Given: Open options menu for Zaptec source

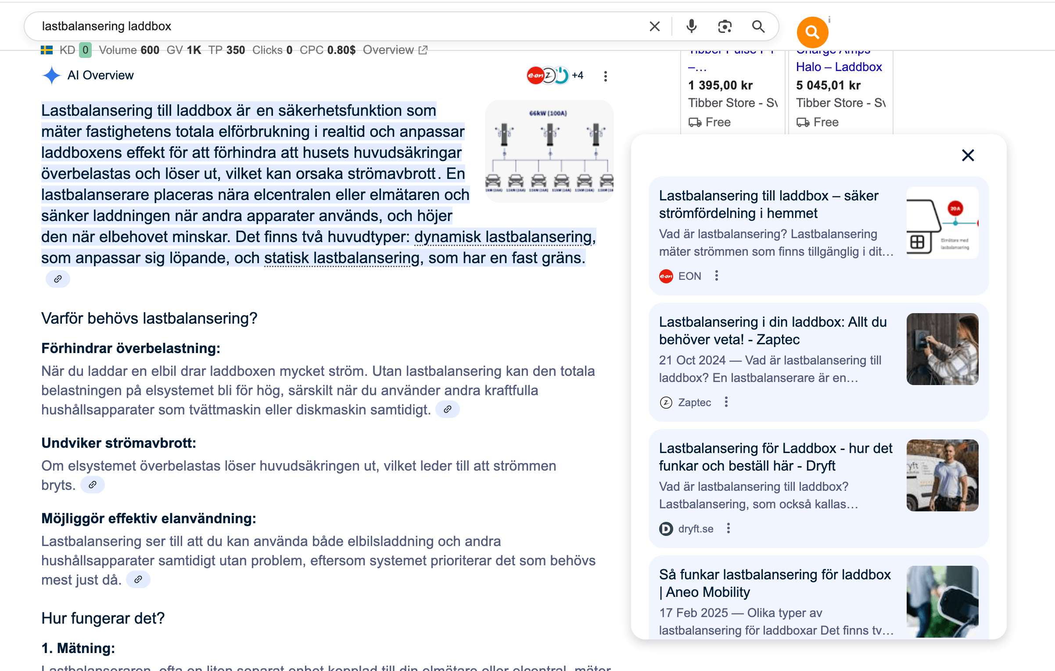Looking at the screenshot, I should [726, 402].
